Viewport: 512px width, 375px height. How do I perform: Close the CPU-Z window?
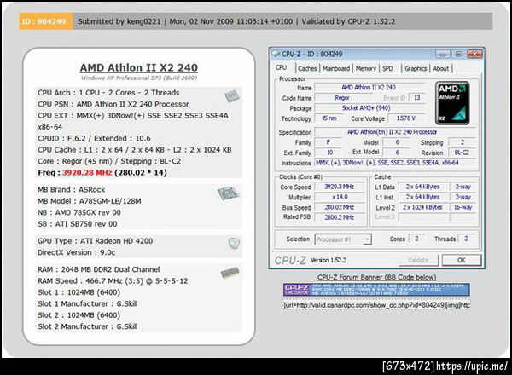pyautogui.click(x=474, y=54)
